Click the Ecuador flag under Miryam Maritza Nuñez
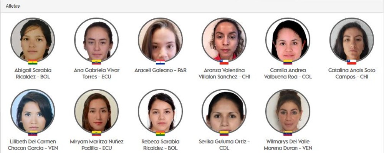The image size is (384, 153). [x=96, y=133]
